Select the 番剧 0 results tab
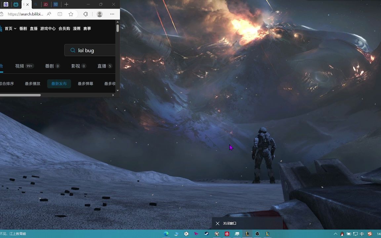 pyautogui.click(x=53, y=66)
